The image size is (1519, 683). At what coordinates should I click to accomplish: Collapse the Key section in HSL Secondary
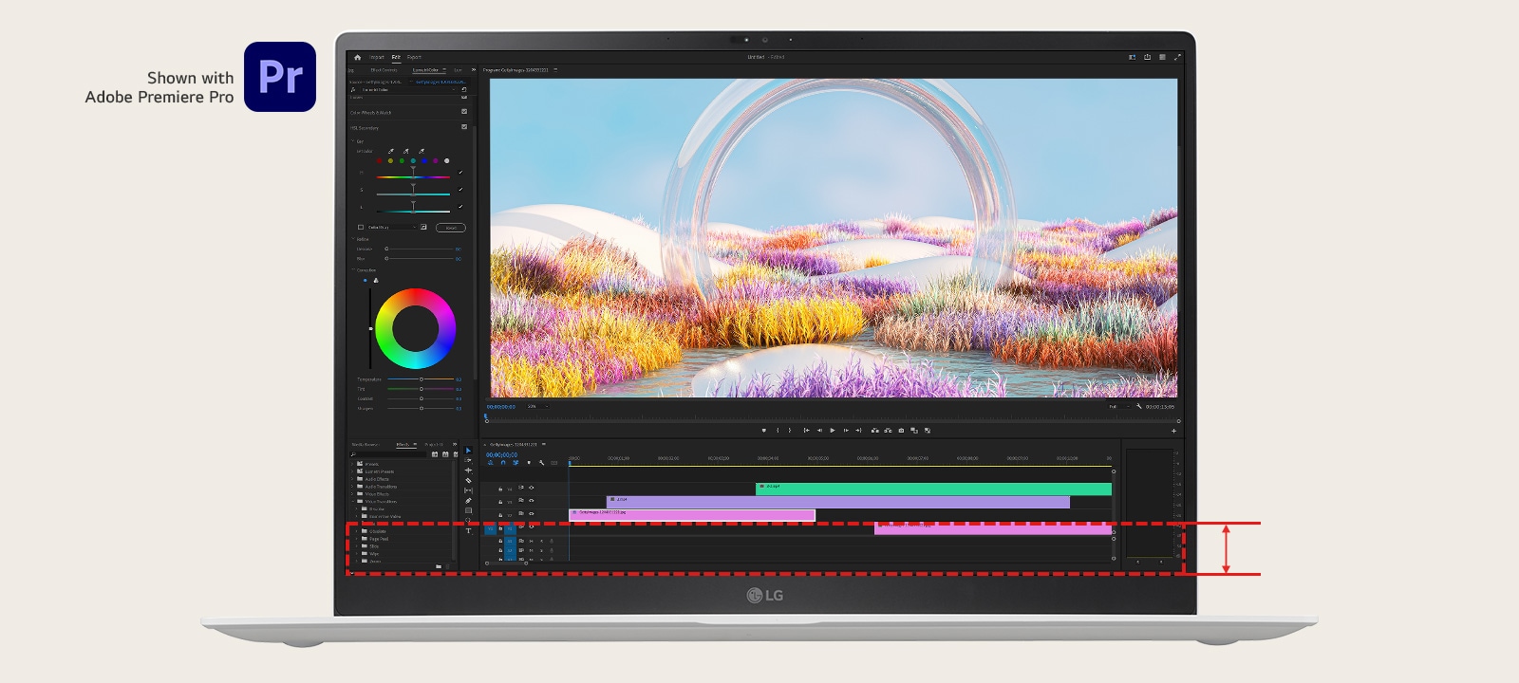point(353,141)
